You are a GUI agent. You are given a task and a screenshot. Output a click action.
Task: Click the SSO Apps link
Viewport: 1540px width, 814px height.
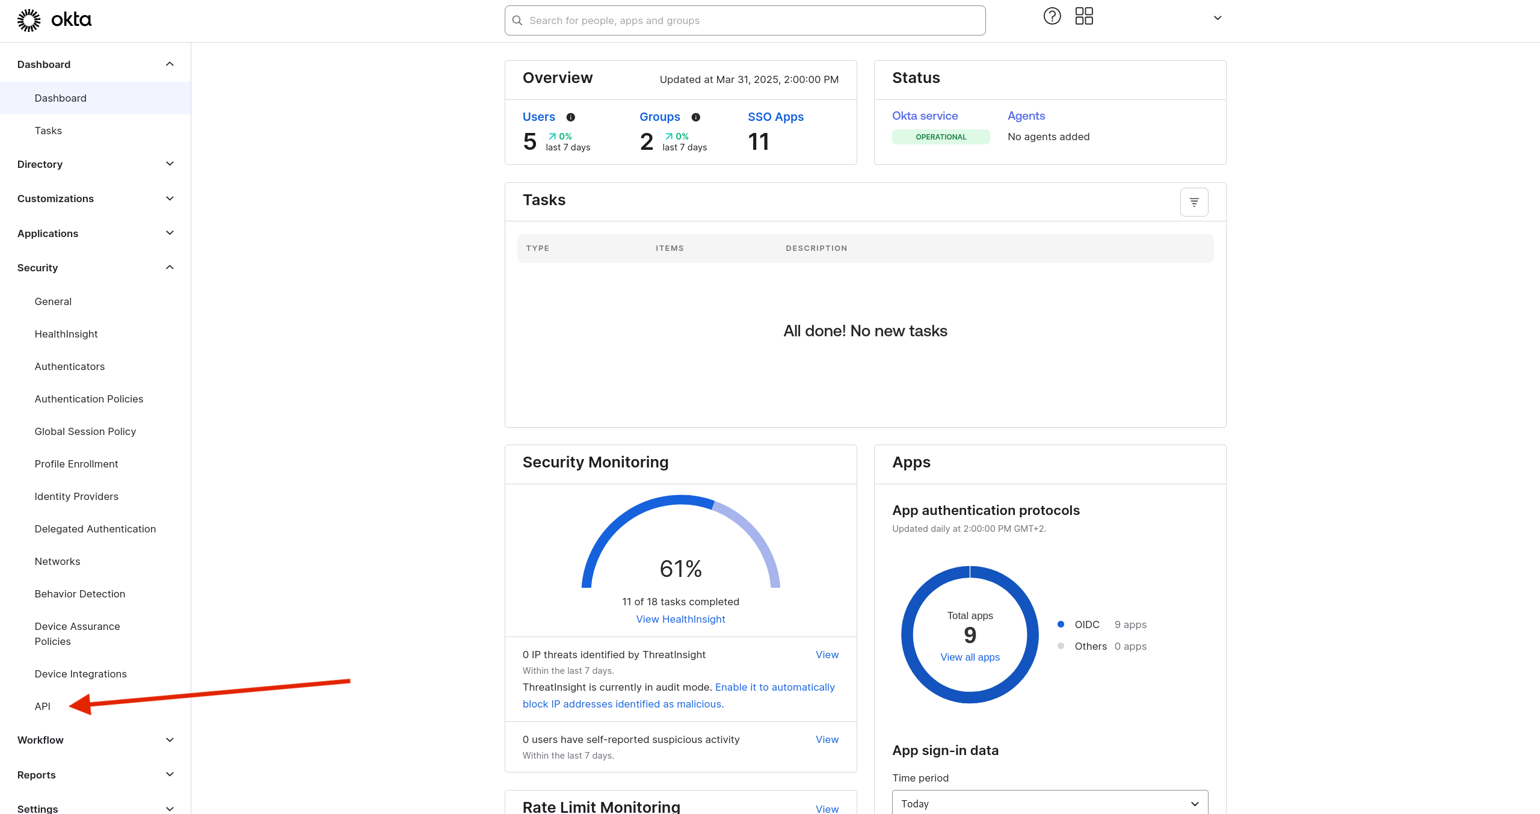(775, 117)
